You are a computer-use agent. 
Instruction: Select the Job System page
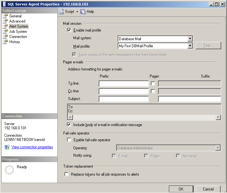coord(18,32)
